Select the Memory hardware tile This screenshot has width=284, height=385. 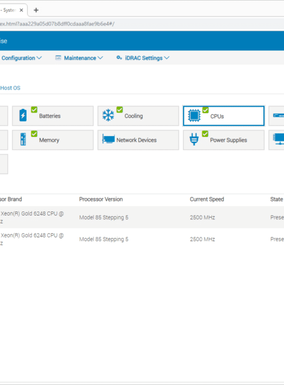53,140
